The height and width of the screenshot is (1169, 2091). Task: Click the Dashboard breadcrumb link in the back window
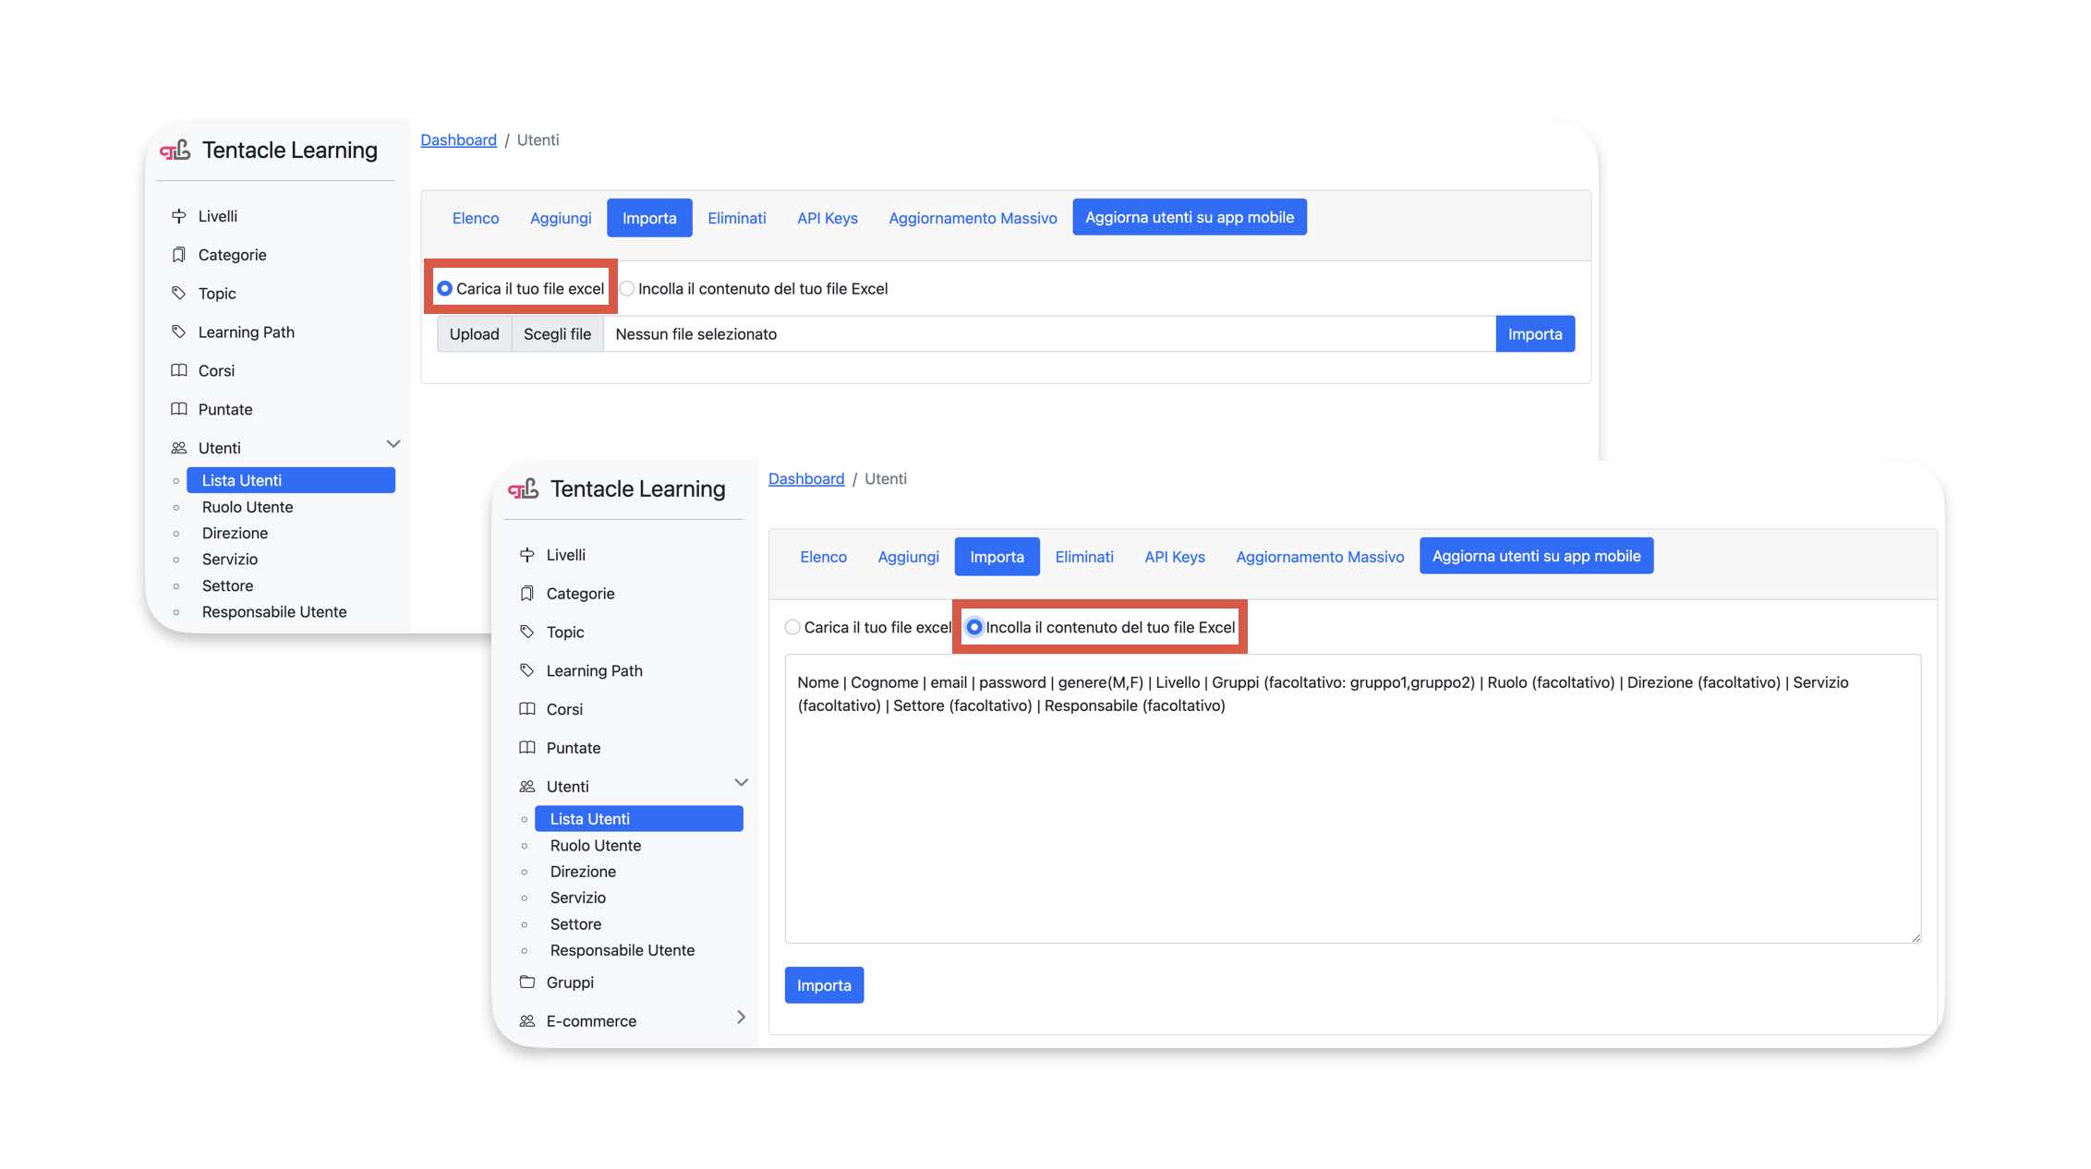[x=458, y=139]
